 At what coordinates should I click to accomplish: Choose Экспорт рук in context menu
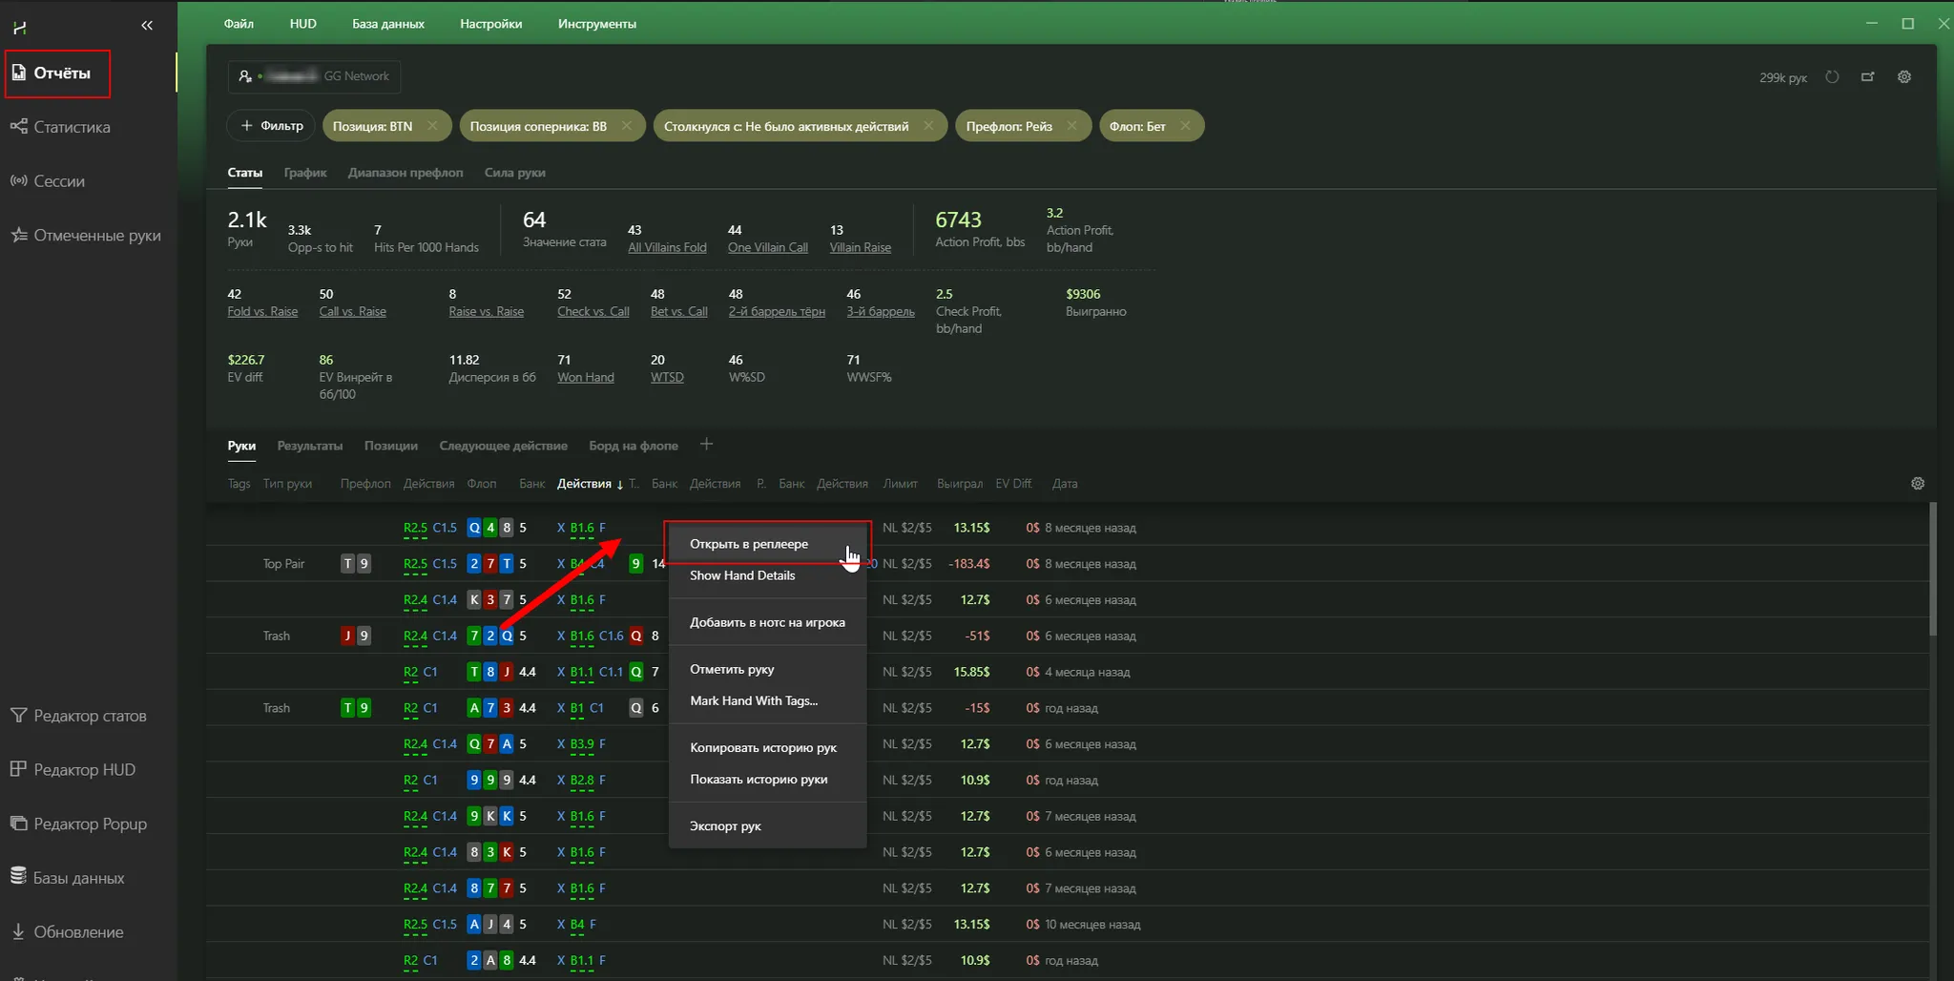tap(725, 826)
